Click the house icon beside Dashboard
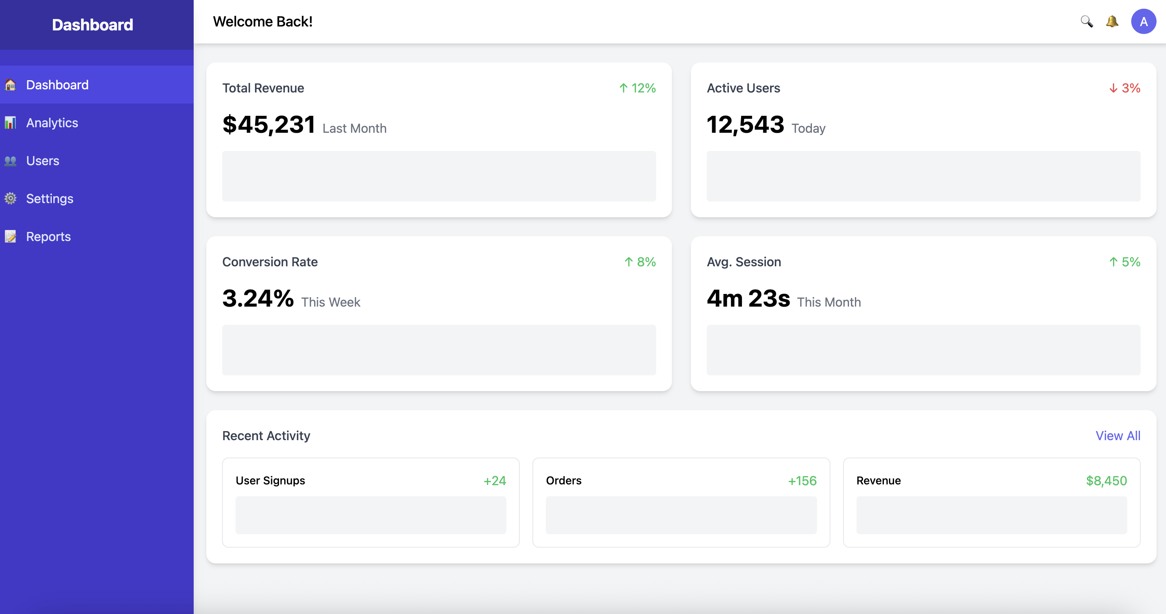The image size is (1166, 614). [10, 85]
